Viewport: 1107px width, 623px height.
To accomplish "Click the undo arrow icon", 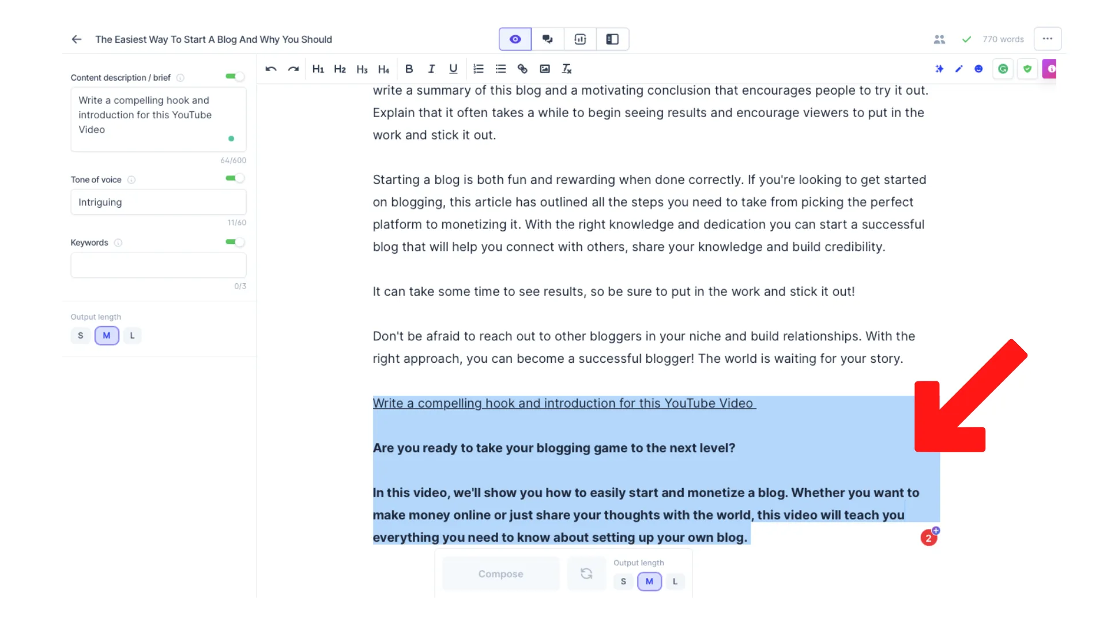I will point(271,69).
